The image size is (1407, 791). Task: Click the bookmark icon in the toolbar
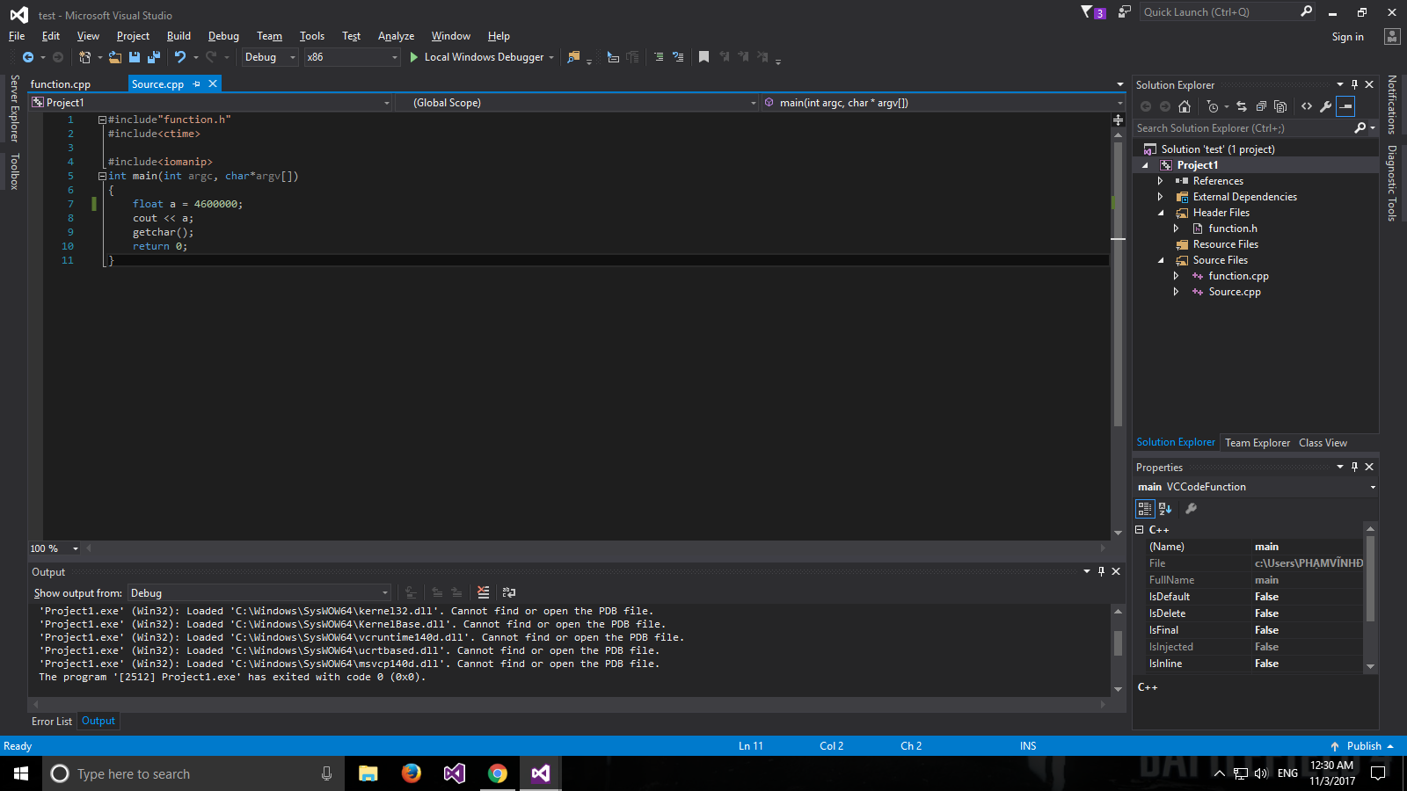(703, 57)
